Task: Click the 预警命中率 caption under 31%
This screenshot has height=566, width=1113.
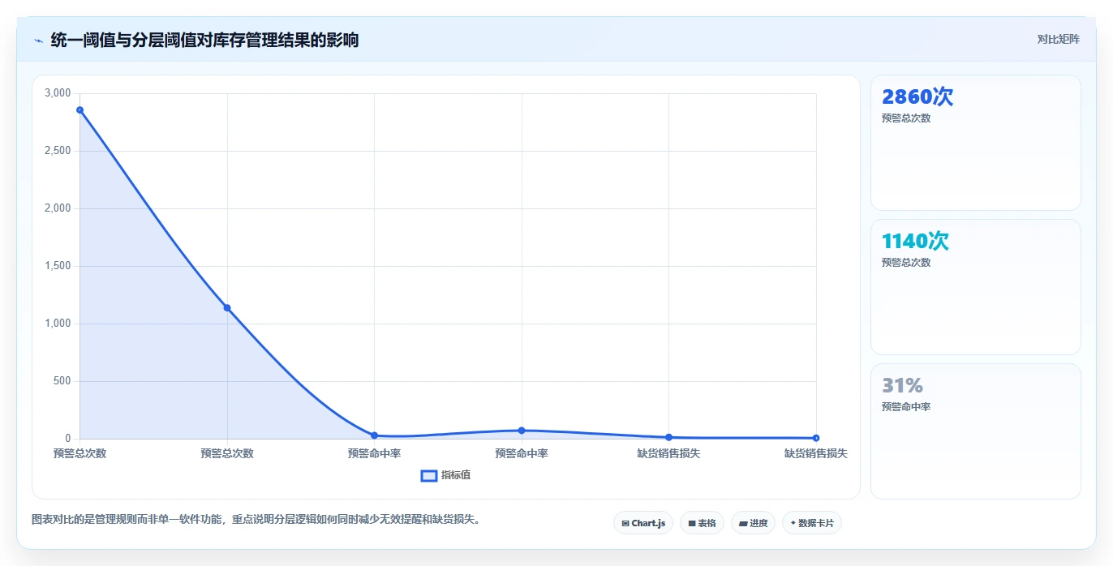Action: coord(906,407)
